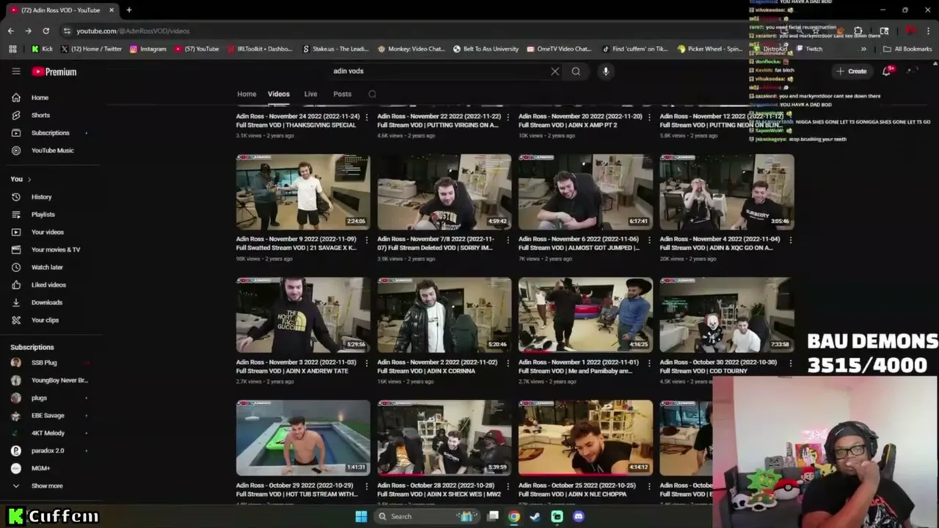Image resolution: width=939 pixels, height=528 pixels.
Task: Open Home in the sidebar
Action: (40, 98)
